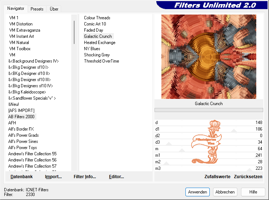The width and height of the screenshot is (269, 200).
Task: Choose Alf's Power Grads category
Action: click(23, 135)
